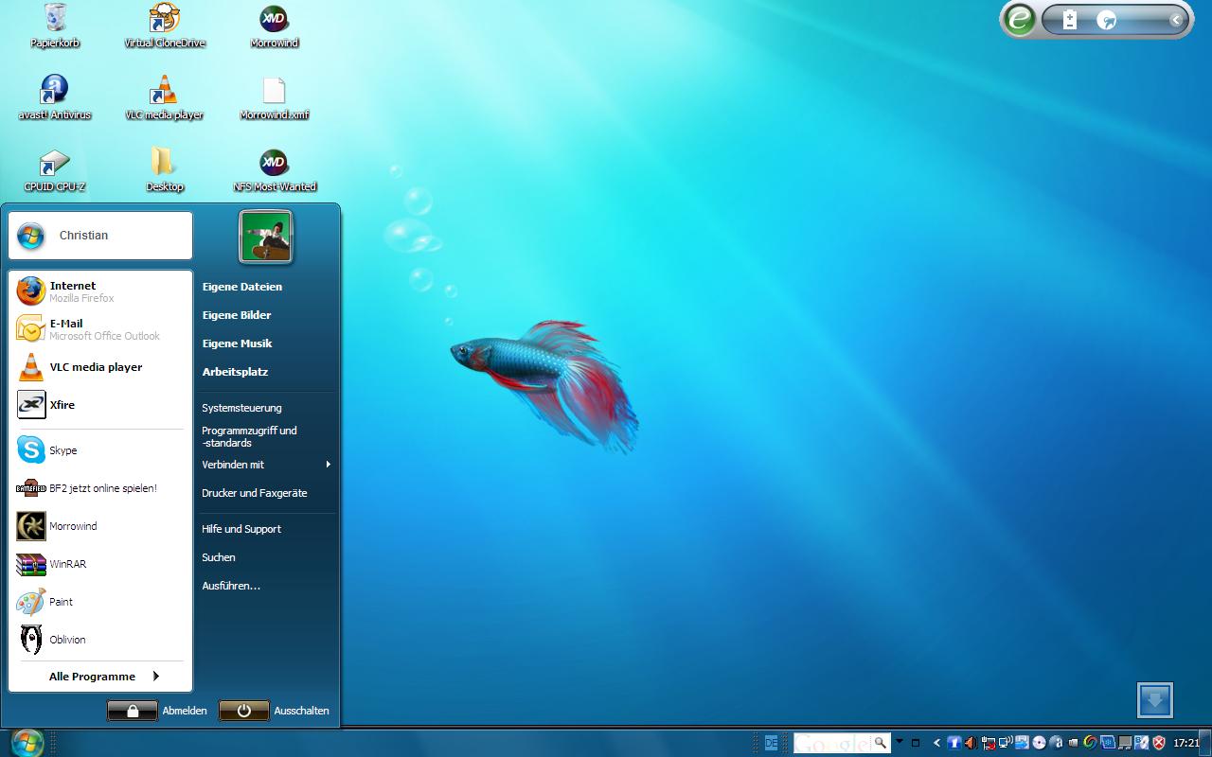Collapse the top widget bar with the arrow
This screenshot has height=757, width=1212.
click(x=1175, y=20)
